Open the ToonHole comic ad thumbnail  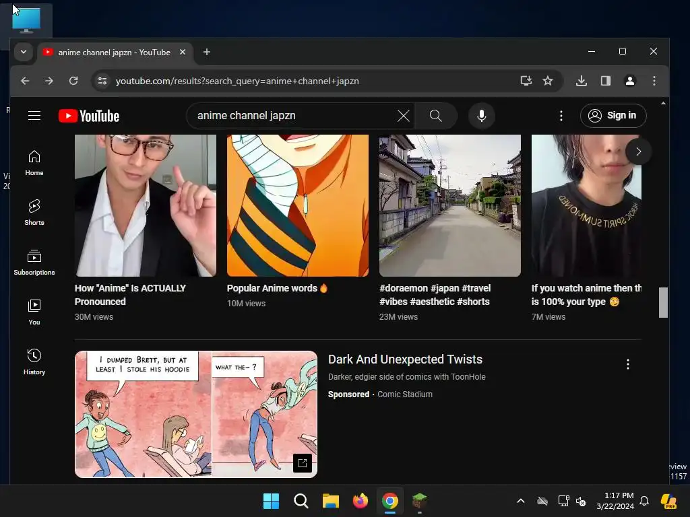(196, 414)
